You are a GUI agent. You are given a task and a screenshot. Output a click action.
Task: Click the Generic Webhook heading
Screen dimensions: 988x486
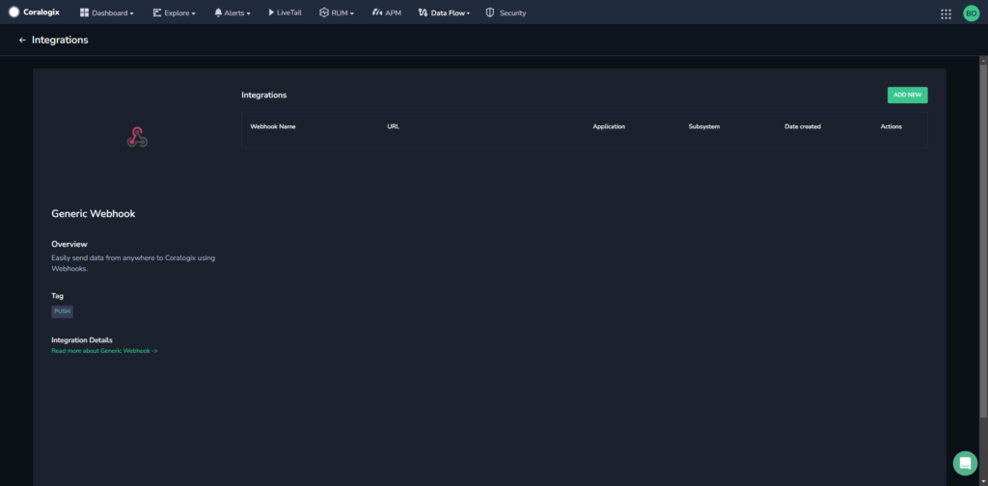point(94,214)
